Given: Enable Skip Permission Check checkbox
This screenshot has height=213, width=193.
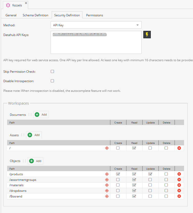Looking at the screenshot, I should (52, 71).
